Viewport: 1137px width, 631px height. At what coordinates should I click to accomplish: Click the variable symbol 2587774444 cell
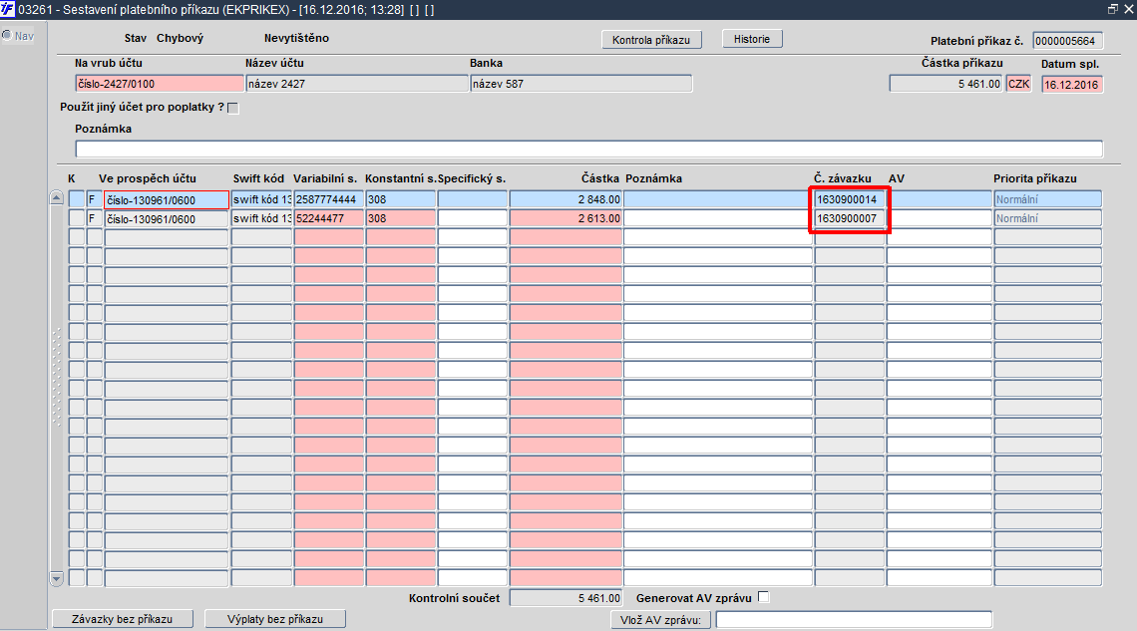click(x=328, y=198)
